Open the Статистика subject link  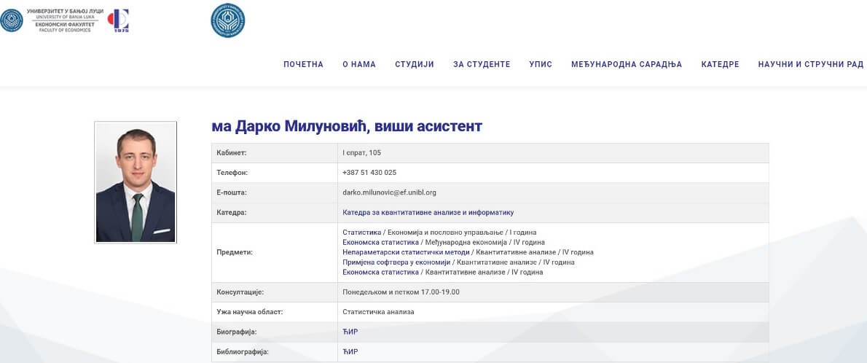[362, 233]
